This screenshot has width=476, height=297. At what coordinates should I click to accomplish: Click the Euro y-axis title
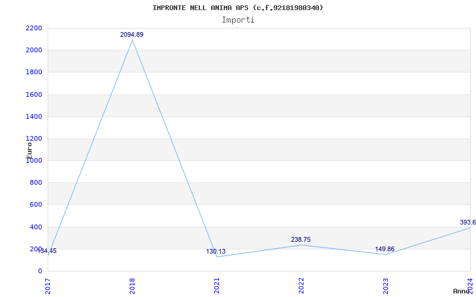coord(29,150)
